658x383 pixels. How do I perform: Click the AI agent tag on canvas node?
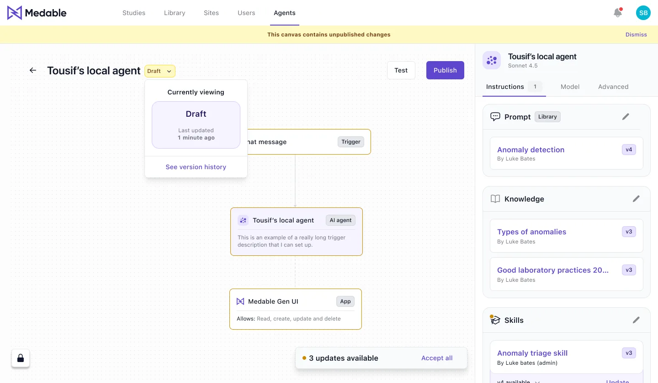[340, 220]
